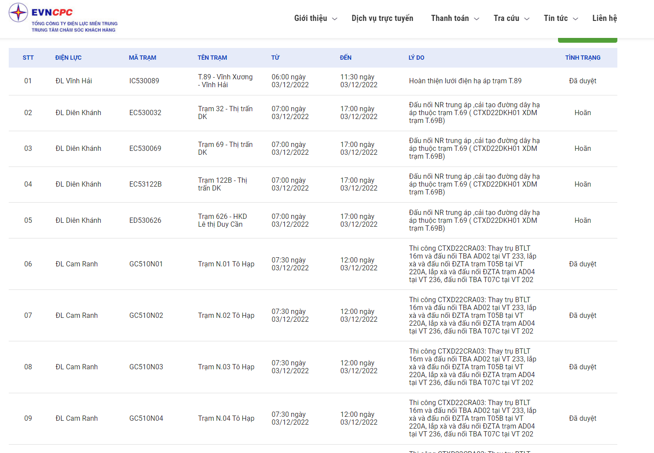Go to the Liên hệ page

point(604,18)
